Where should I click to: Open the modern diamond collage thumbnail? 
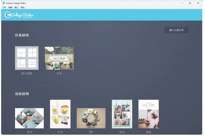pos(29,118)
